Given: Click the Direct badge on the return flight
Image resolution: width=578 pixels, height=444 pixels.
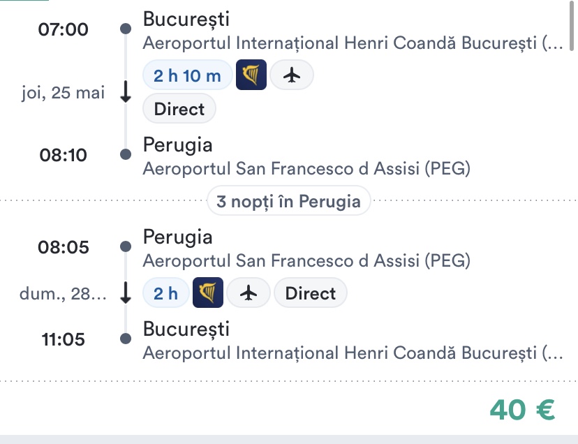Looking at the screenshot, I should click(x=310, y=294).
